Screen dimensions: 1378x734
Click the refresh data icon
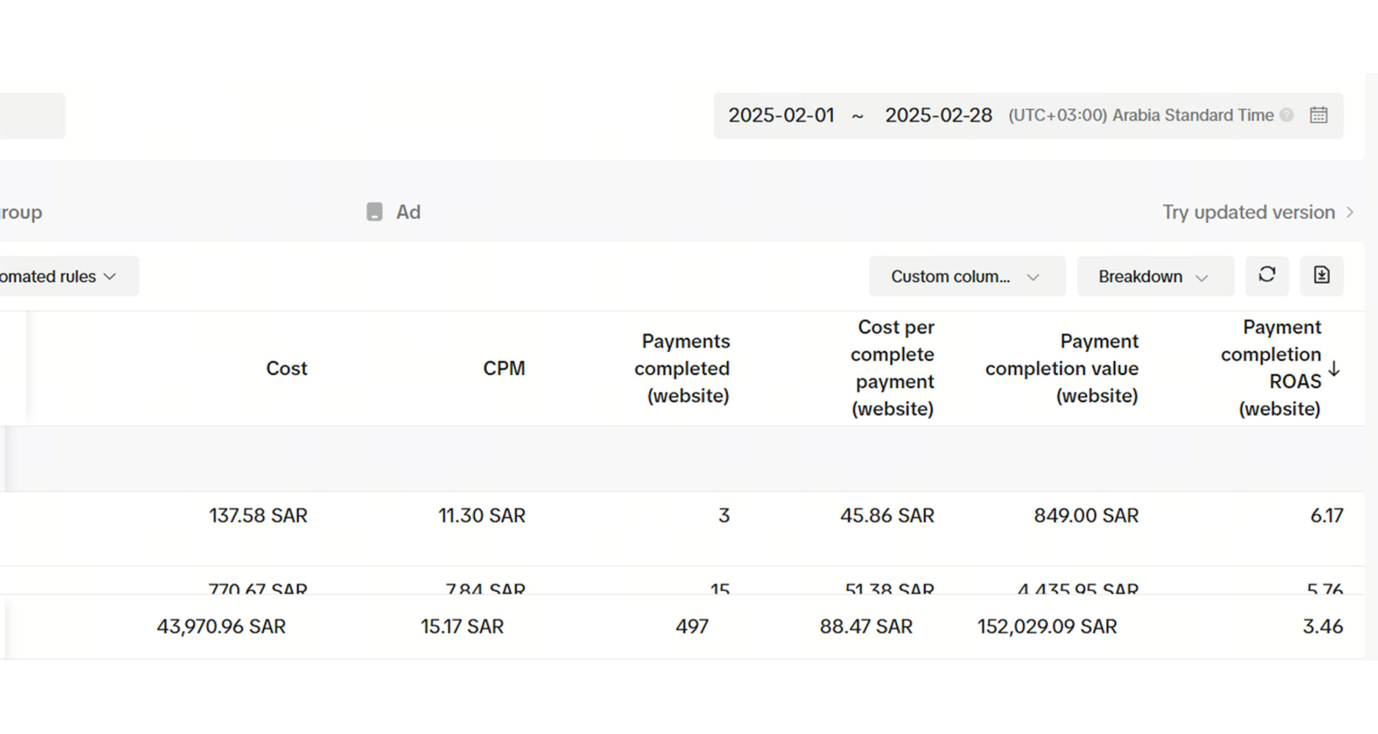pos(1267,275)
